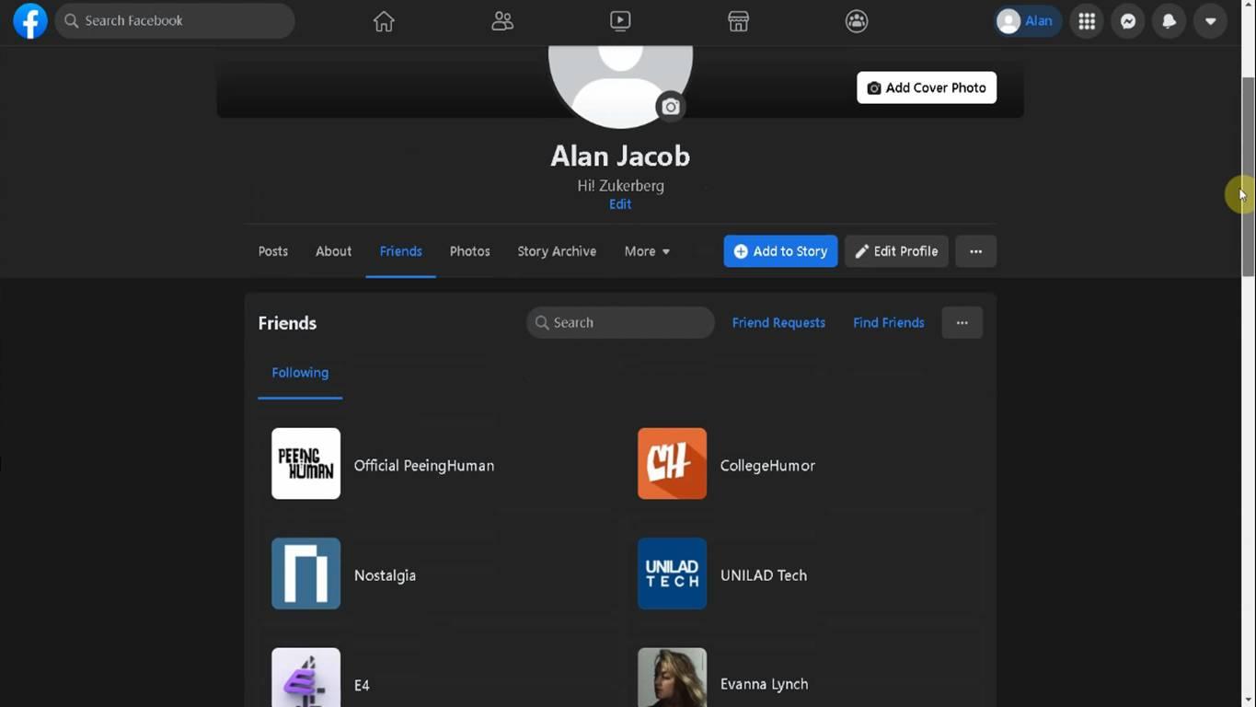Click the Evanna Lynch name
Image resolution: width=1256 pixels, height=707 pixels.
coord(765,684)
